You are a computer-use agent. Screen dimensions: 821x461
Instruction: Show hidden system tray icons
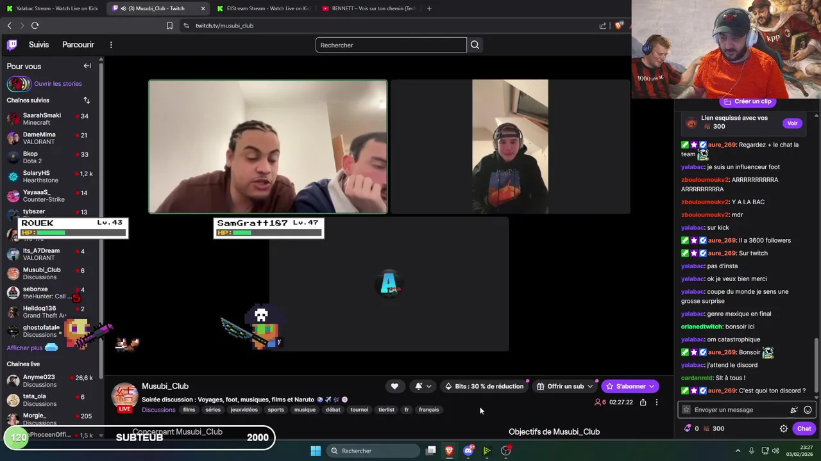tap(738, 451)
